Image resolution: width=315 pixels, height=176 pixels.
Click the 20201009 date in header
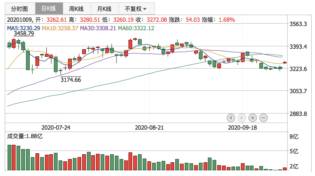point(19,20)
